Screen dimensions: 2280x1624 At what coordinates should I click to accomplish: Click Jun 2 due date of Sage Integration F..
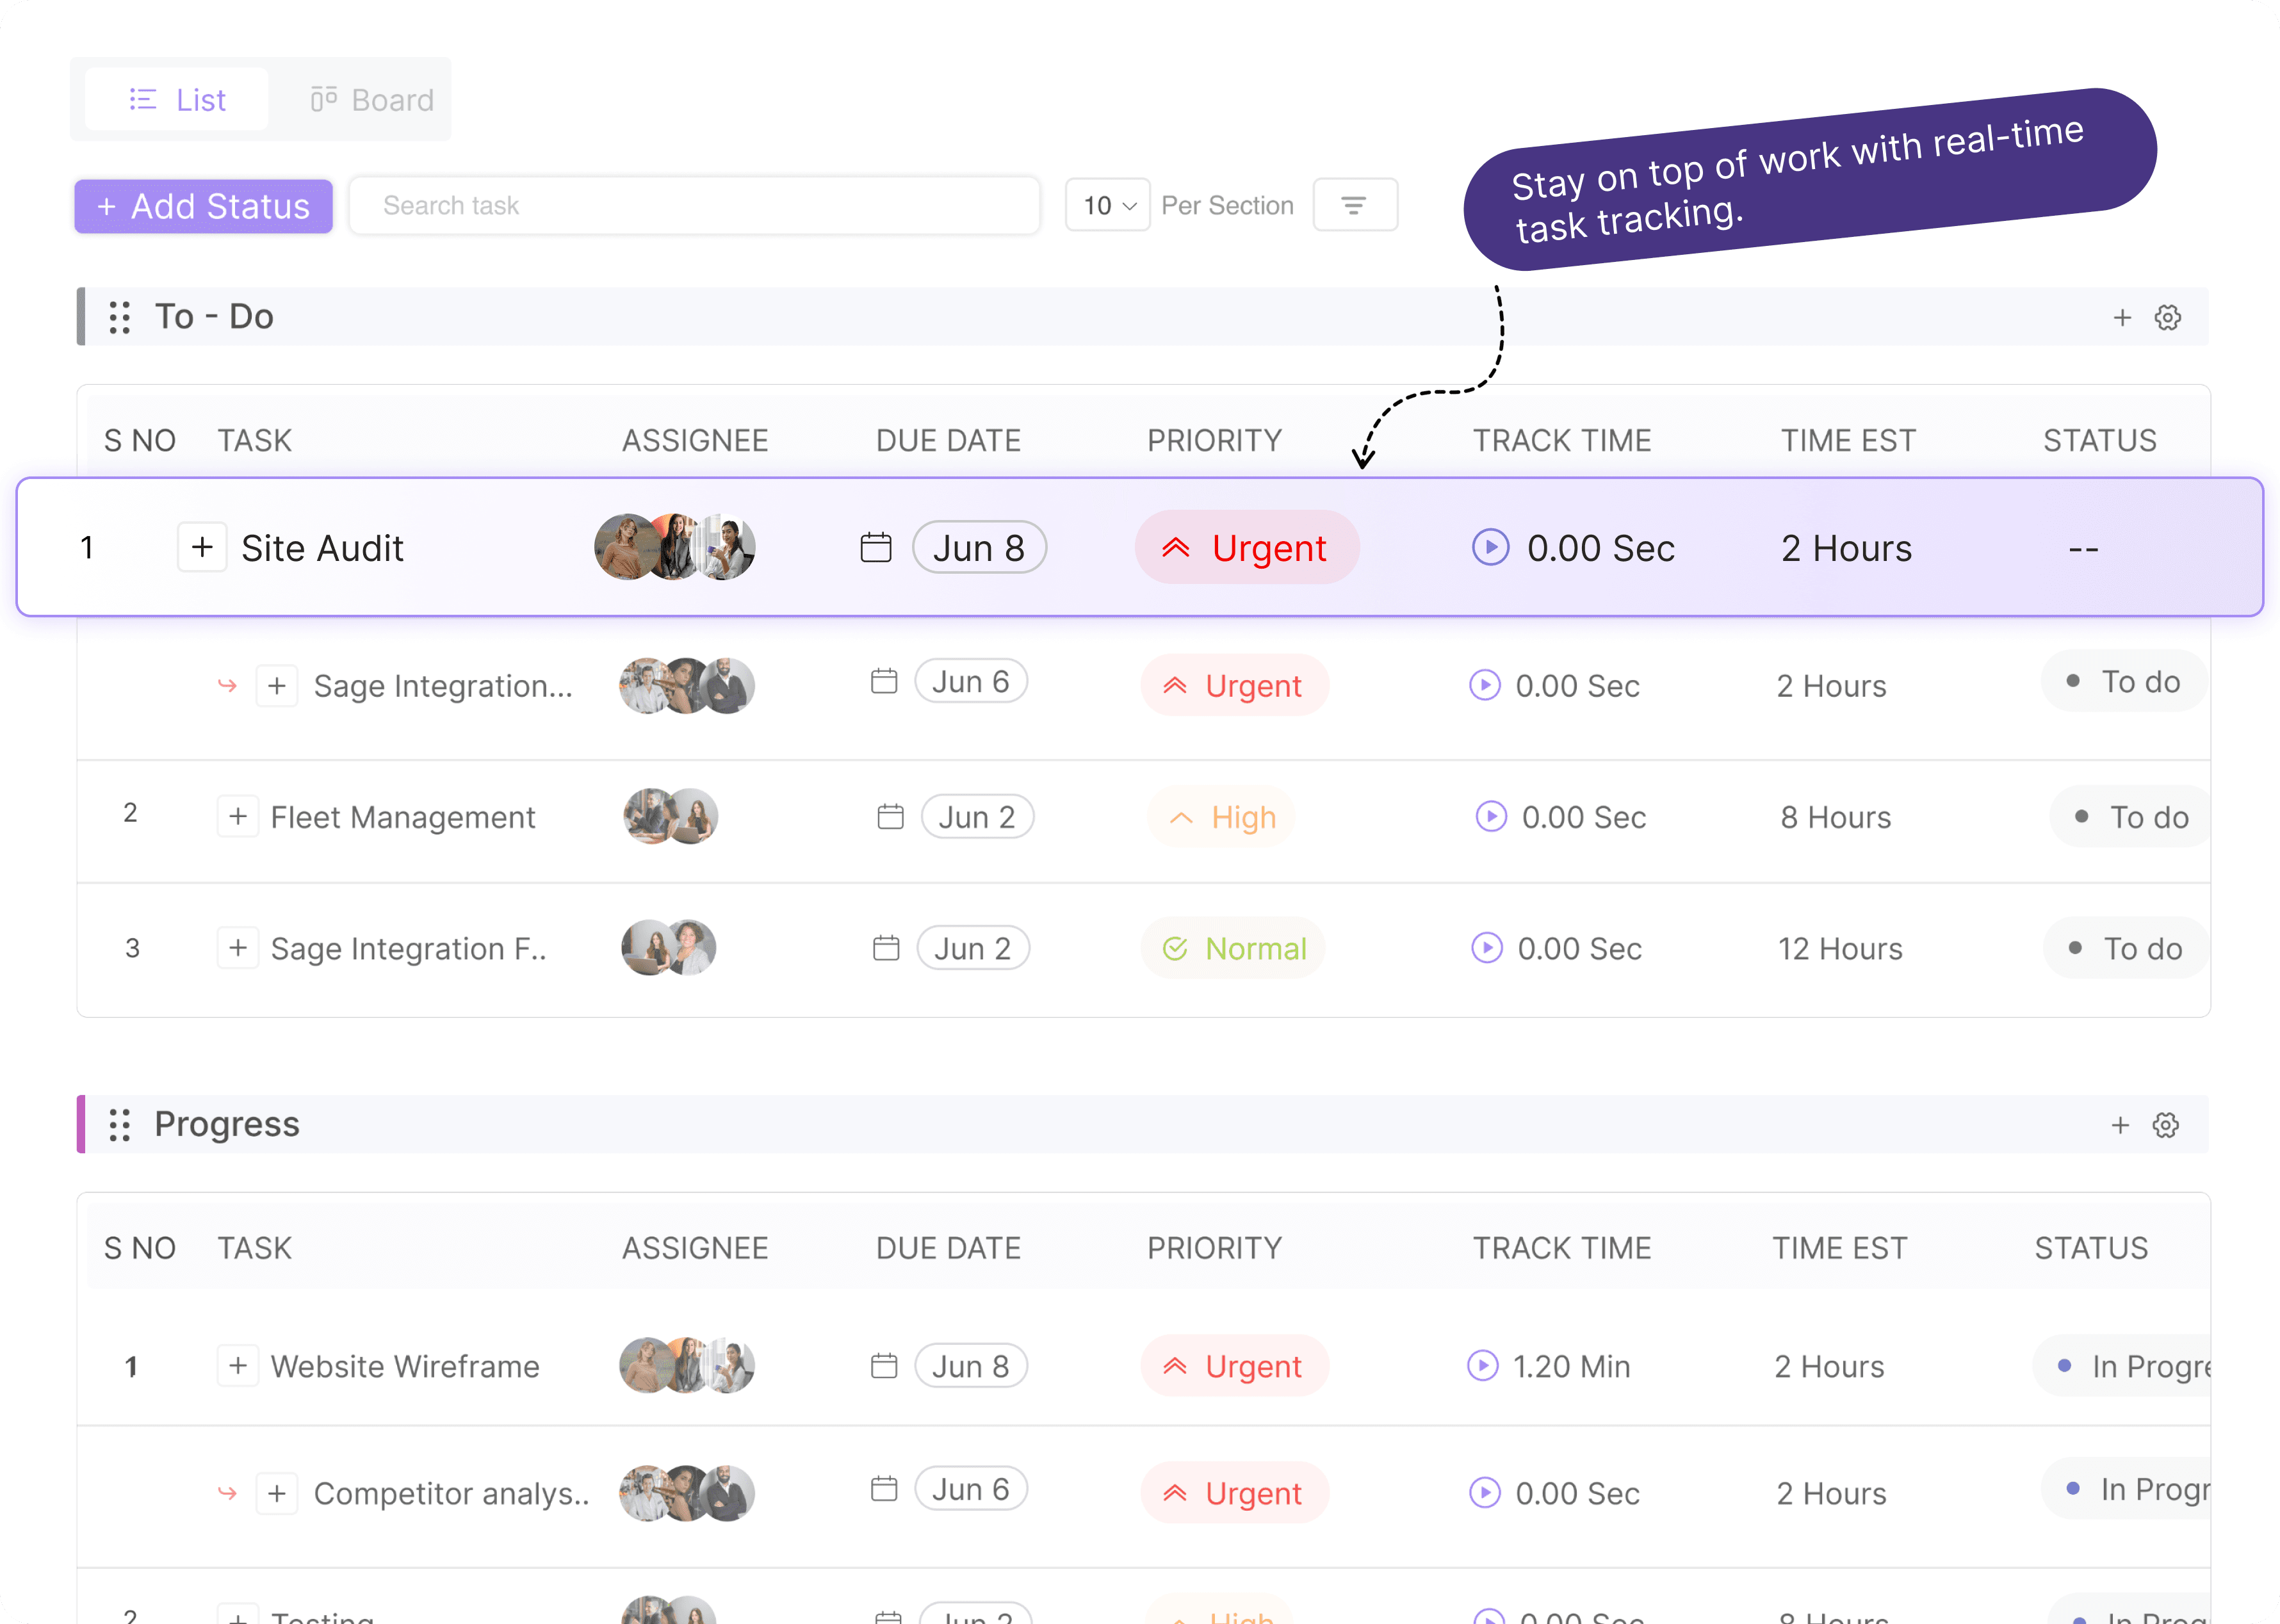pos(973,948)
